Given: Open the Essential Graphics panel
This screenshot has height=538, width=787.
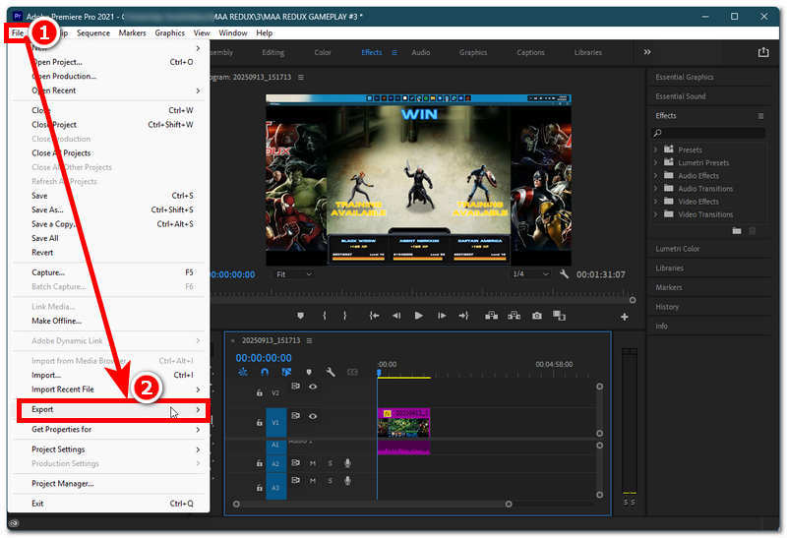Looking at the screenshot, I should (685, 77).
